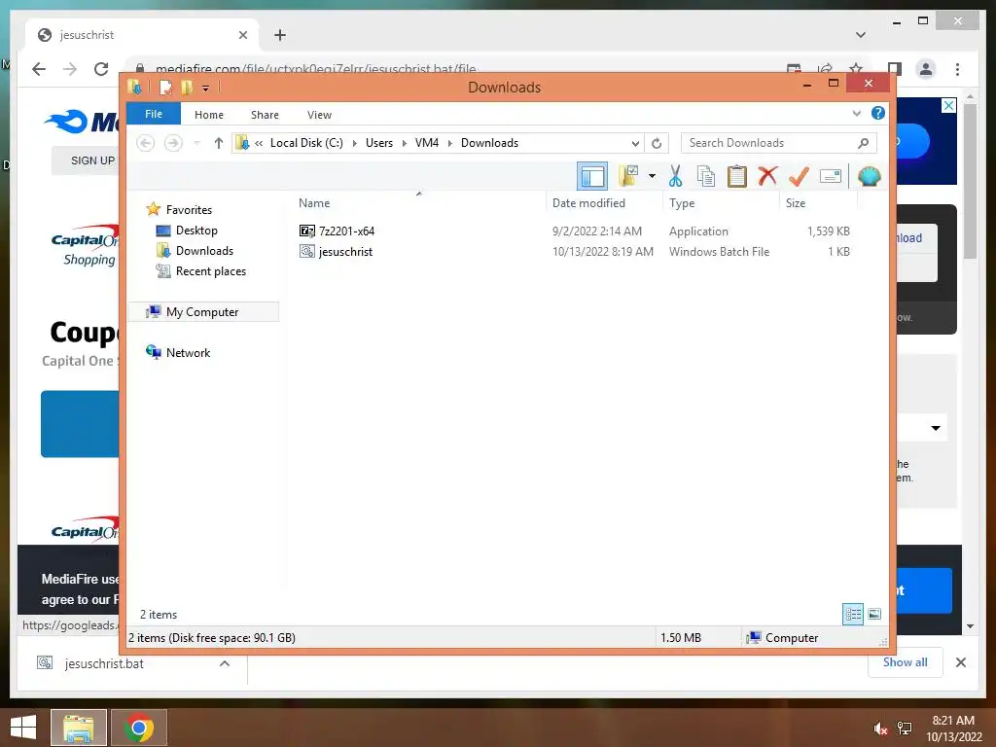Show hidden path levels with double chevron

point(259,144)
